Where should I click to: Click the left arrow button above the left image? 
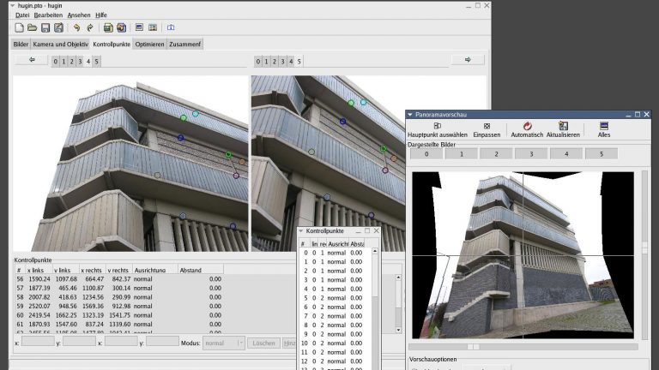click(32, 60)
